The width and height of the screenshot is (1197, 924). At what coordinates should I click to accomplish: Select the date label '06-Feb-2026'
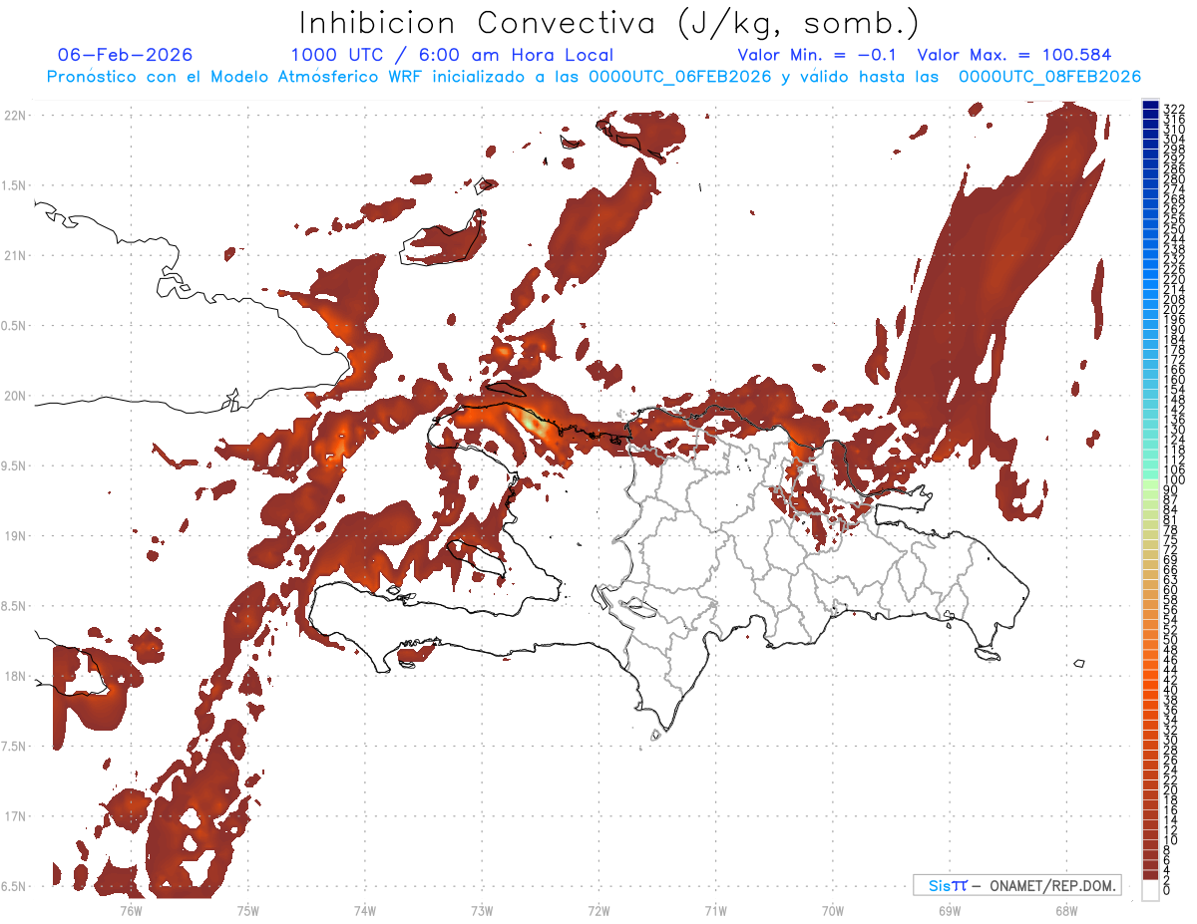point(126,55)
